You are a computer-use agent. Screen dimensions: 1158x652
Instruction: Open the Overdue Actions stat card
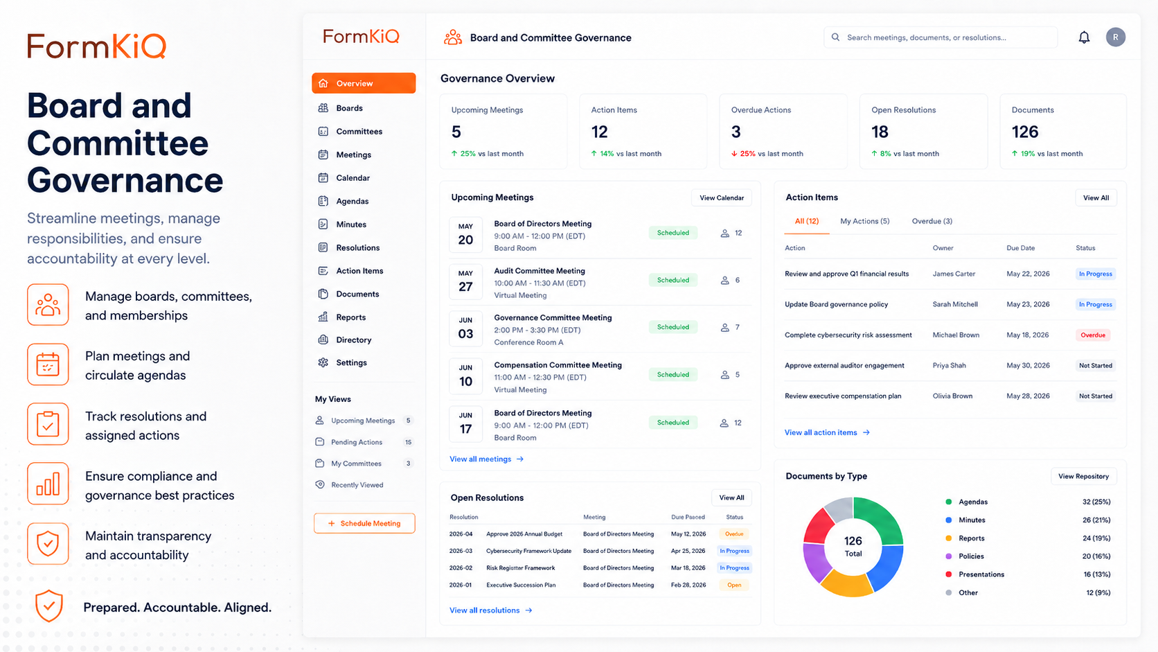783,132
